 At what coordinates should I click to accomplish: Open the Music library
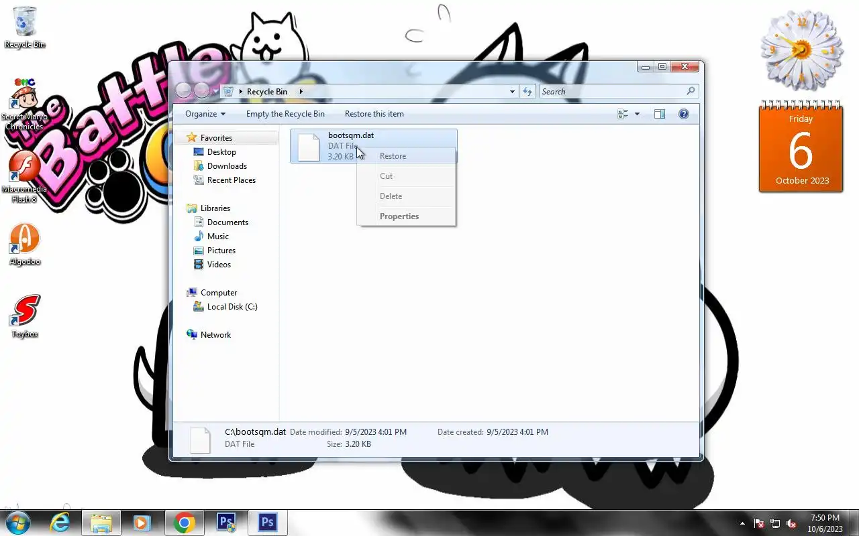218,237
